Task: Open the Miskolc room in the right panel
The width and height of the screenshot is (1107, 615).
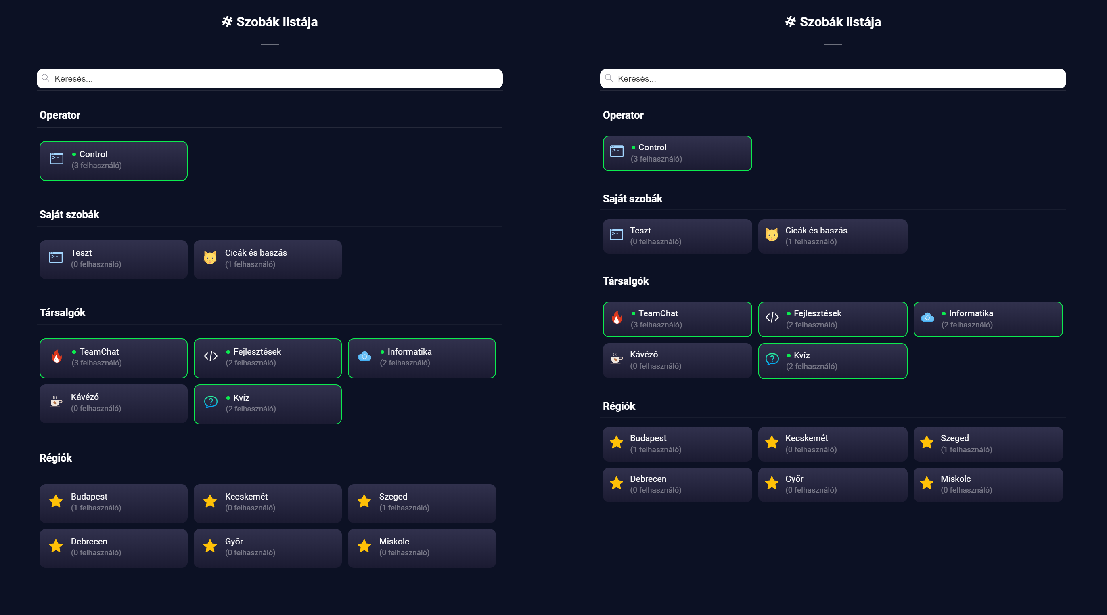Action: click(988, 484)
